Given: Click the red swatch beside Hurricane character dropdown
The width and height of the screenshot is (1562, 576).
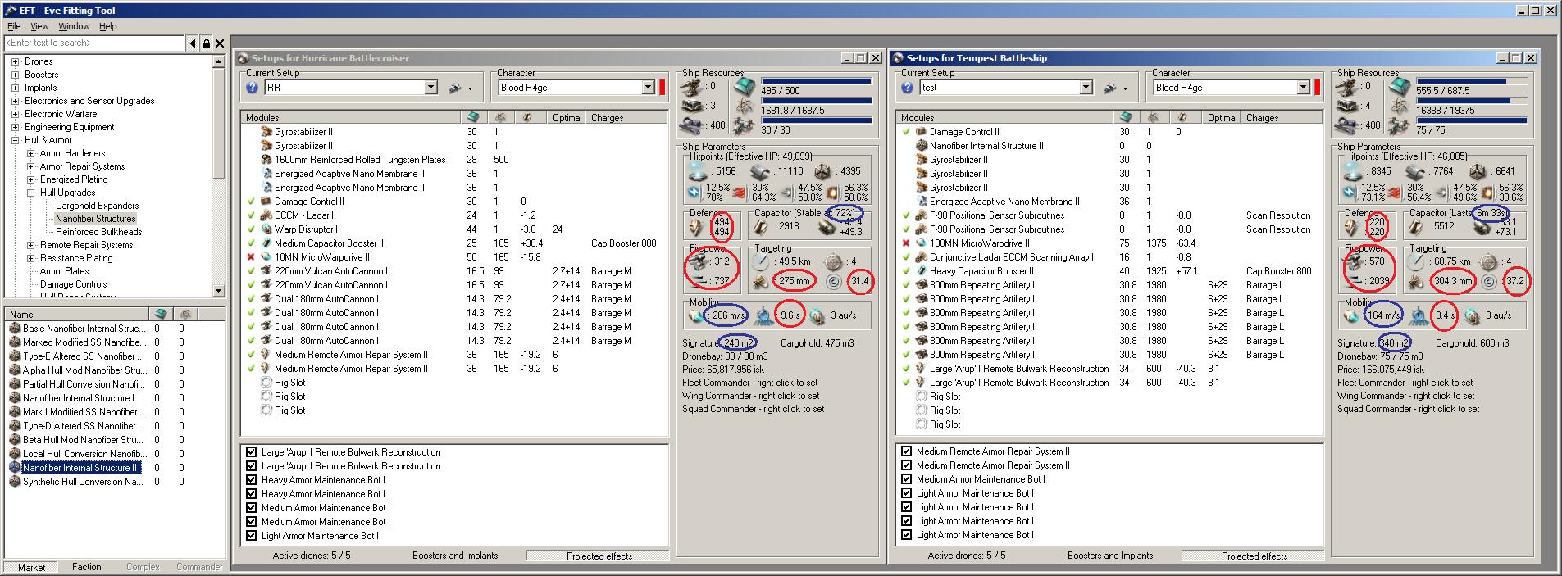Looking at the screenshot, I should click(662, 88).
